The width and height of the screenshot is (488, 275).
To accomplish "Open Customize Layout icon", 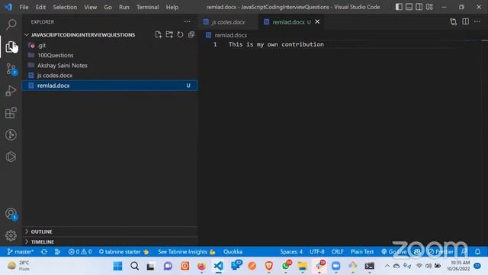I will (429, 7).
